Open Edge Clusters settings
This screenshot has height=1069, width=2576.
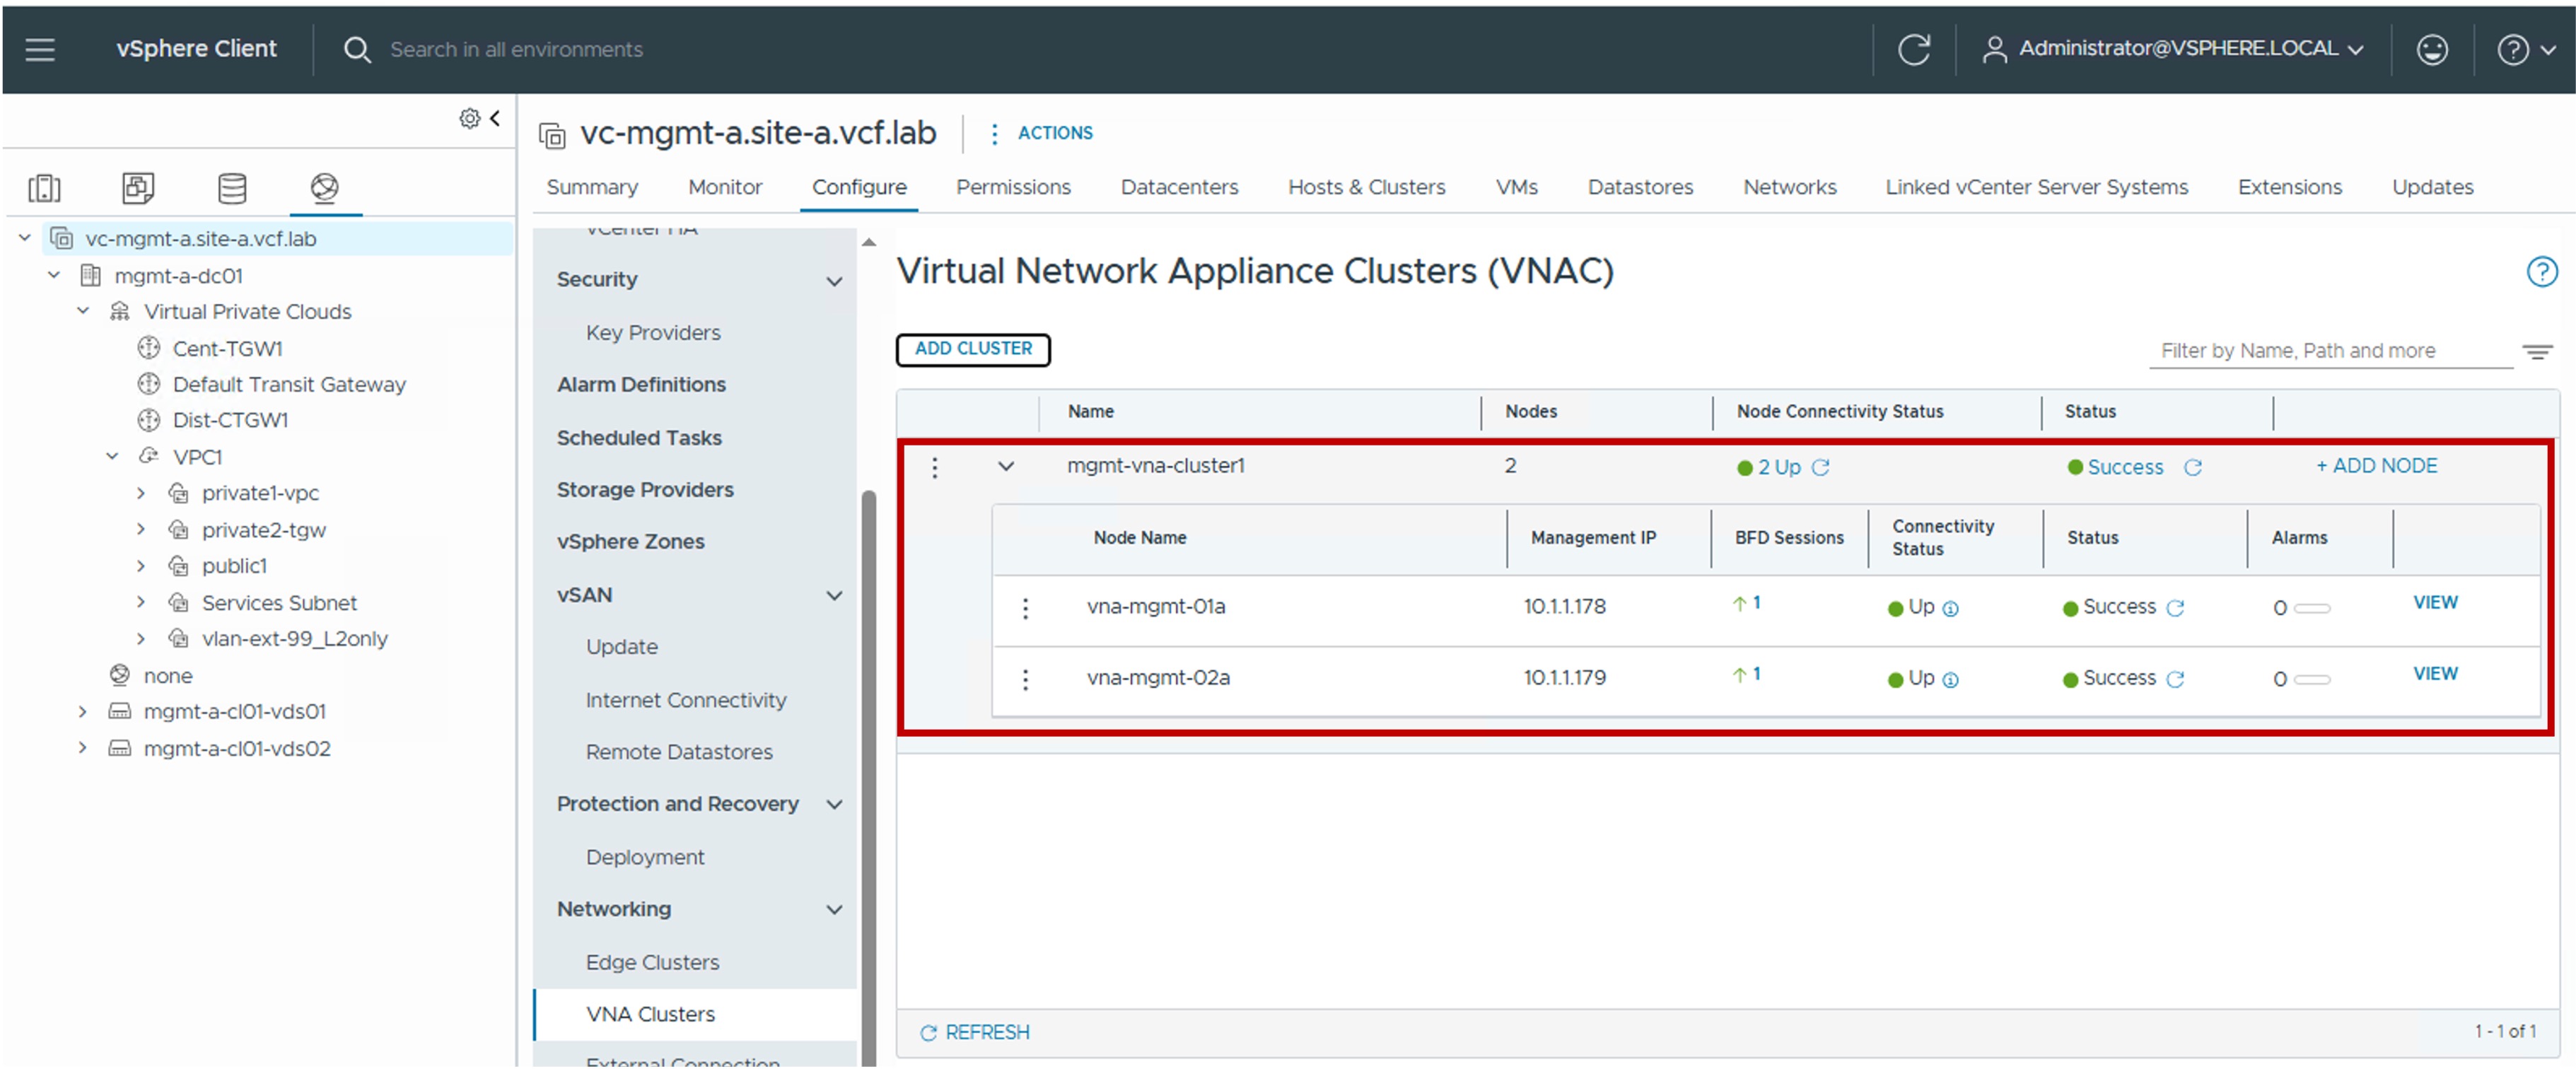coord(652,962)
